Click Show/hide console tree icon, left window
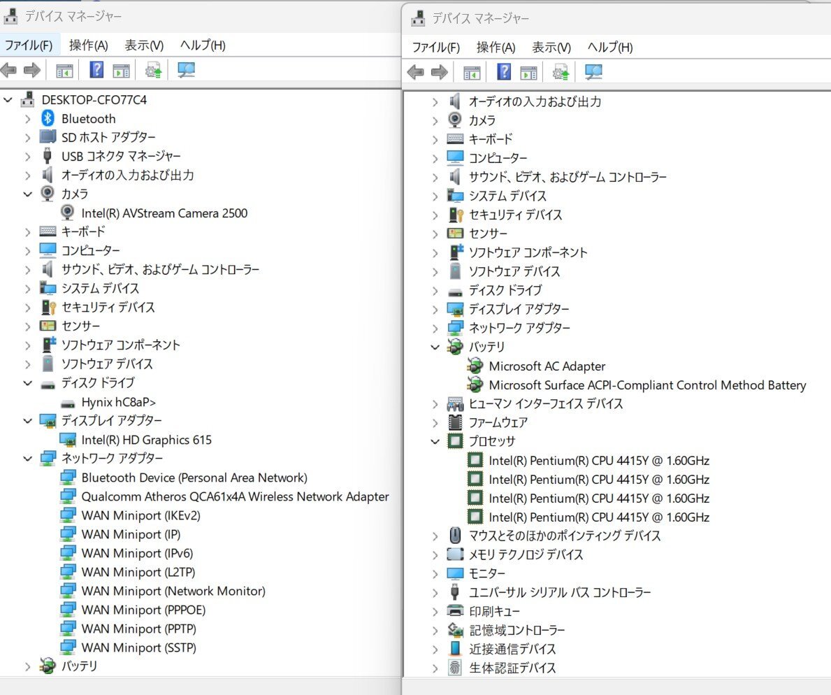 pos(65,70)
